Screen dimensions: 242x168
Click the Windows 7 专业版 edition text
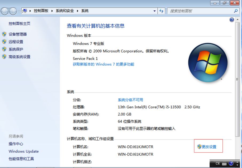click(89, 44)
